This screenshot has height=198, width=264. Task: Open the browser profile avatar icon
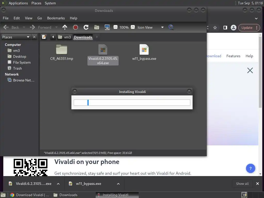(234, 28)
